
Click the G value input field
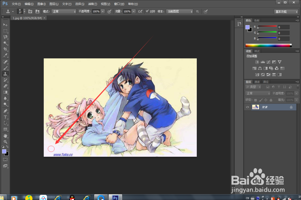coord(284,33)
